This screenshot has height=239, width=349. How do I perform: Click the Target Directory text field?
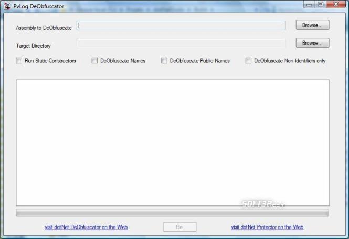[181, 43]
